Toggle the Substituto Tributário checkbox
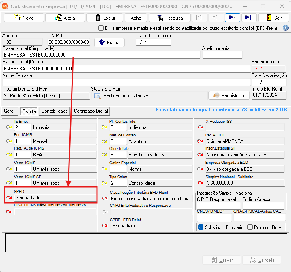Screen dimensions: 291x272 coord(201,227)
